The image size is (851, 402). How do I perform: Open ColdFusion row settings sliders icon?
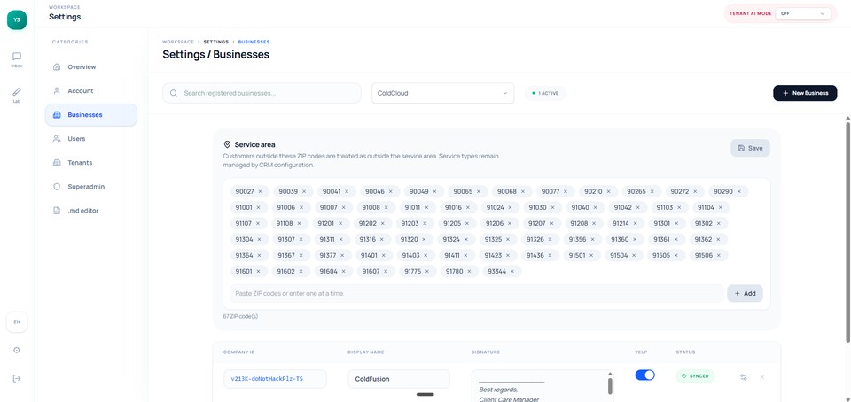coord(743,377)
